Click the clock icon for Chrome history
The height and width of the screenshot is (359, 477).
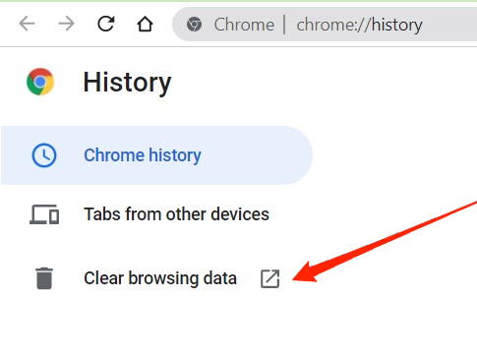click(x=44, y=155)
